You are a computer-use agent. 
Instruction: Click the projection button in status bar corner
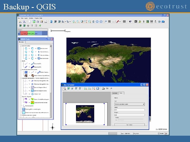coord(166,133)
